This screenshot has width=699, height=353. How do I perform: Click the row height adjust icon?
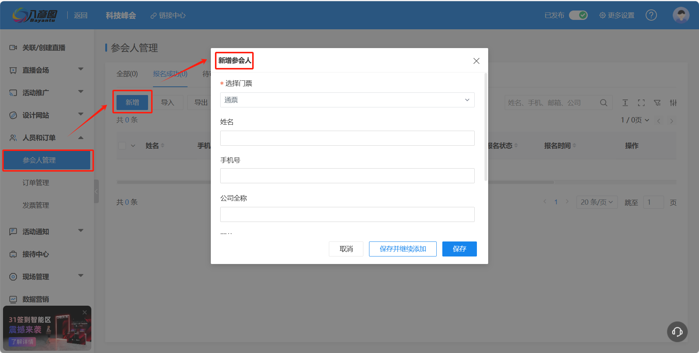[x=625, y=103]
